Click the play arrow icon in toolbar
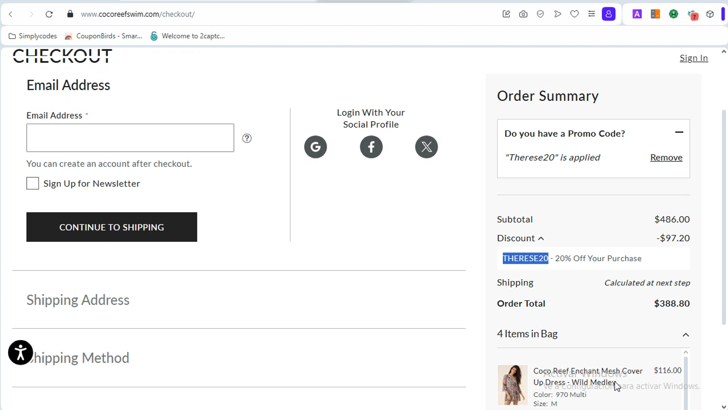 [558, 14]
